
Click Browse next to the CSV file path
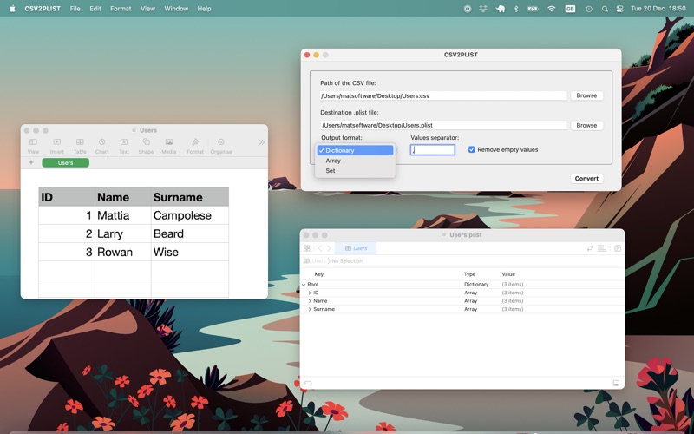(x=586, y=95)
